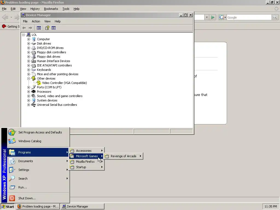Select the System devices icon
Image resolution: width=280 pixels, height=210 pixels.
34,100
